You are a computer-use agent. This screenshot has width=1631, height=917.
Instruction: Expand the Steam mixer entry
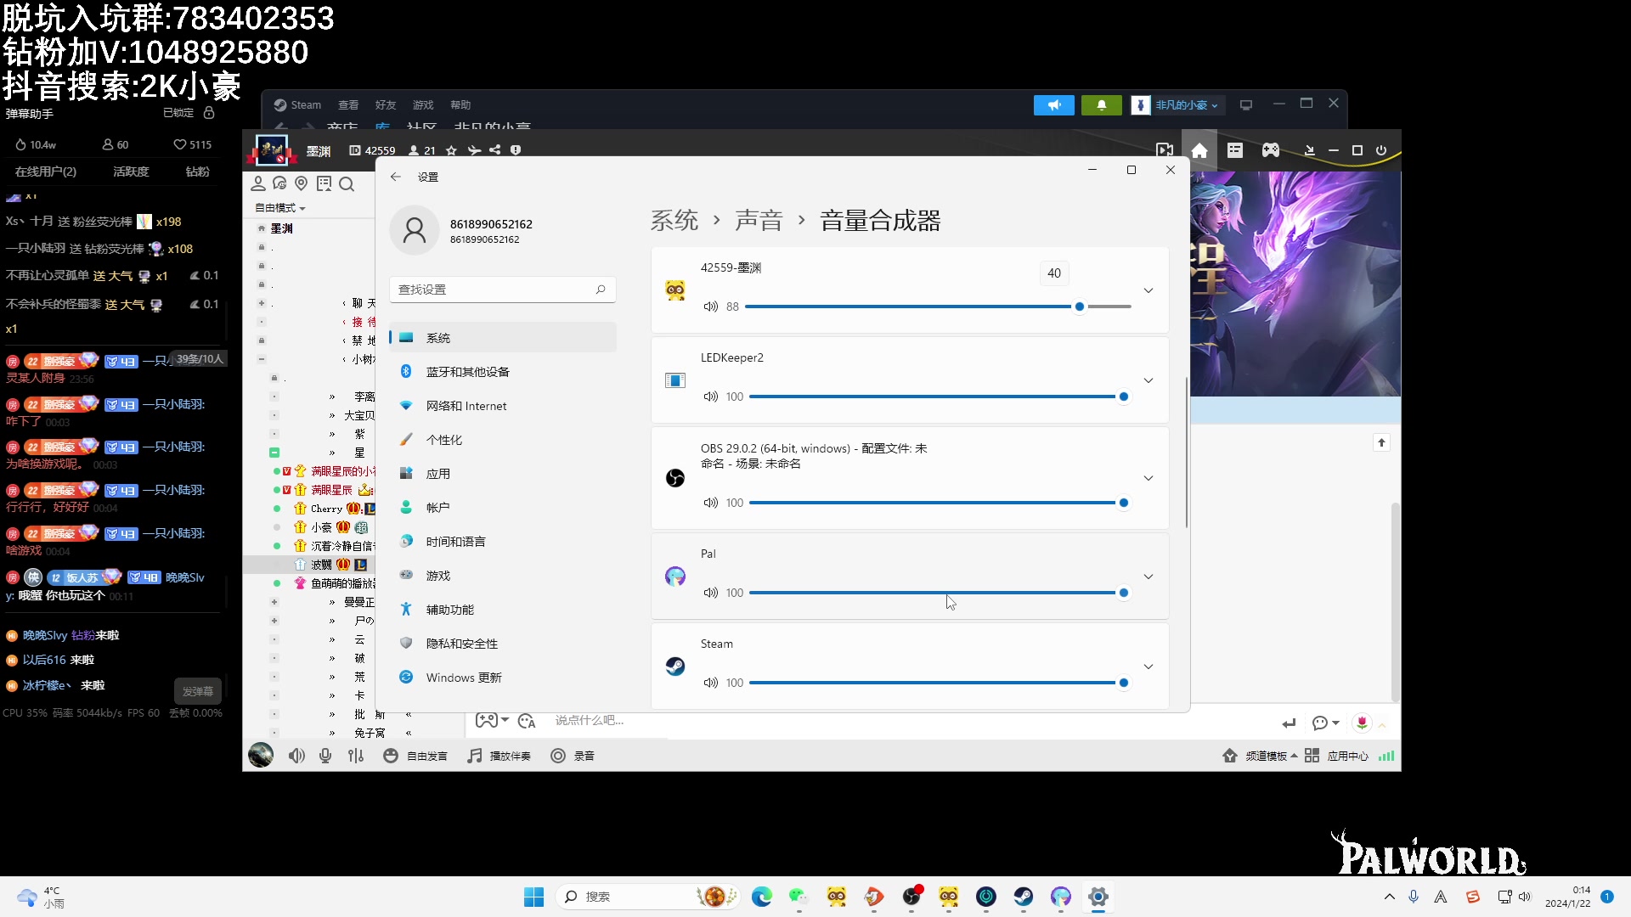1148,667
